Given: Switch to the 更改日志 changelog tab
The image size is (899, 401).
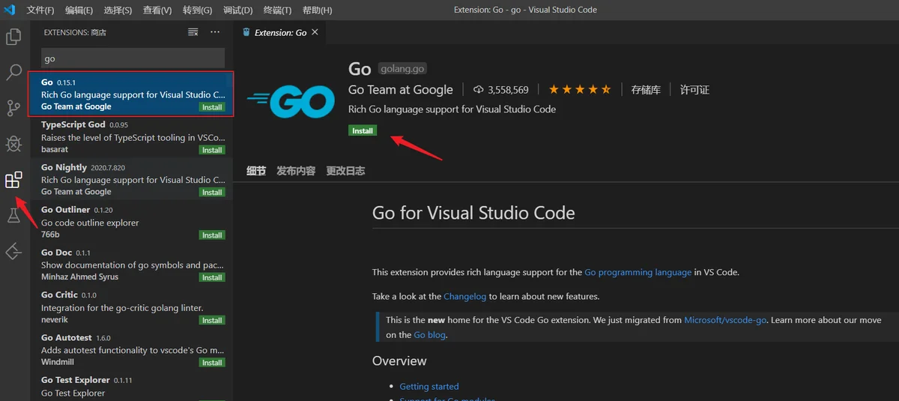Looking at the screenshot, I should [x=345, y=171].
